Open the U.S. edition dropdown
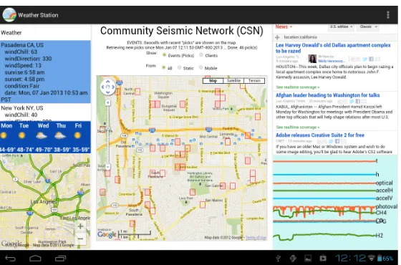 coord(341,27)
